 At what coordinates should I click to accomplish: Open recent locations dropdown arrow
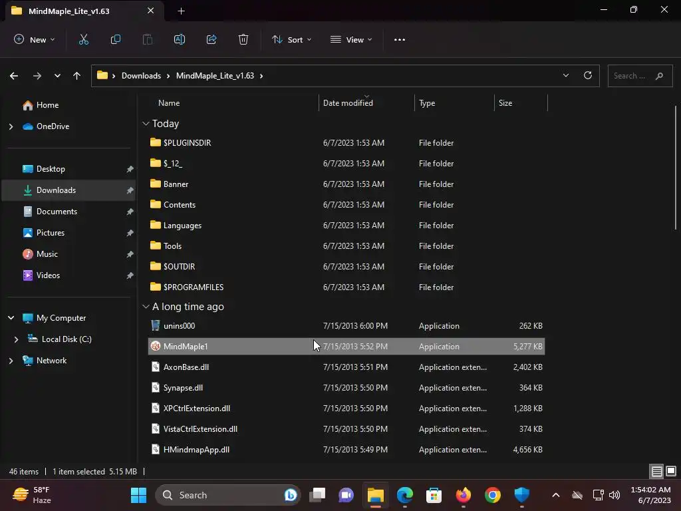[x=57, y=76]
